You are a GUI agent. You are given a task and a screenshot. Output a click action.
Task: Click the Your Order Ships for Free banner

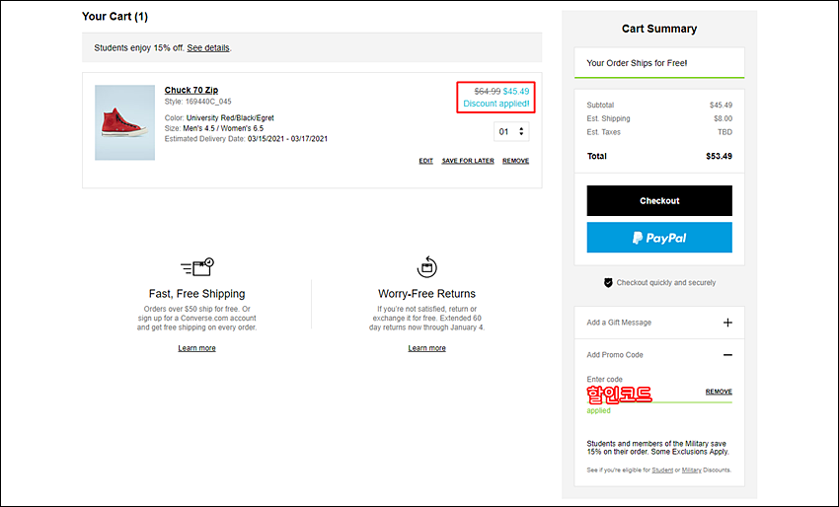[659, 63]
